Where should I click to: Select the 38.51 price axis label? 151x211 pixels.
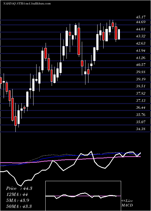(140, 86)
